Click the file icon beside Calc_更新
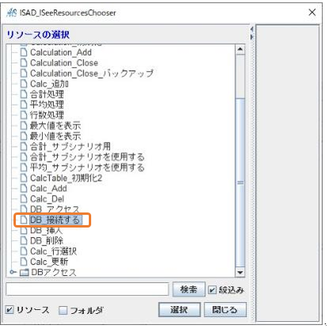The image size is (329, 329). [24, 262]
